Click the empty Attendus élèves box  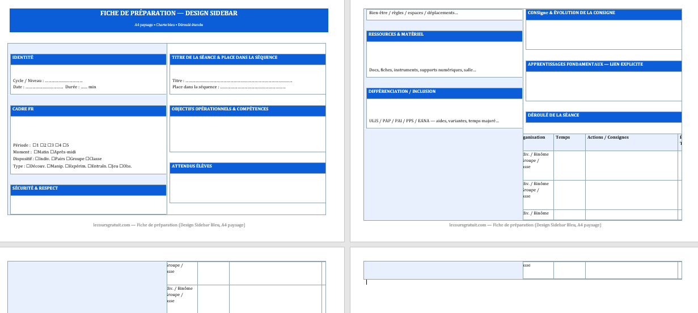[x=247, y=187]
